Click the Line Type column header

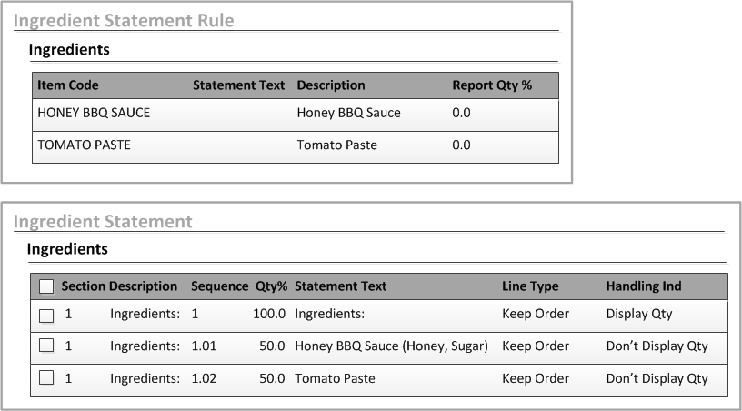tap(530, 286)
